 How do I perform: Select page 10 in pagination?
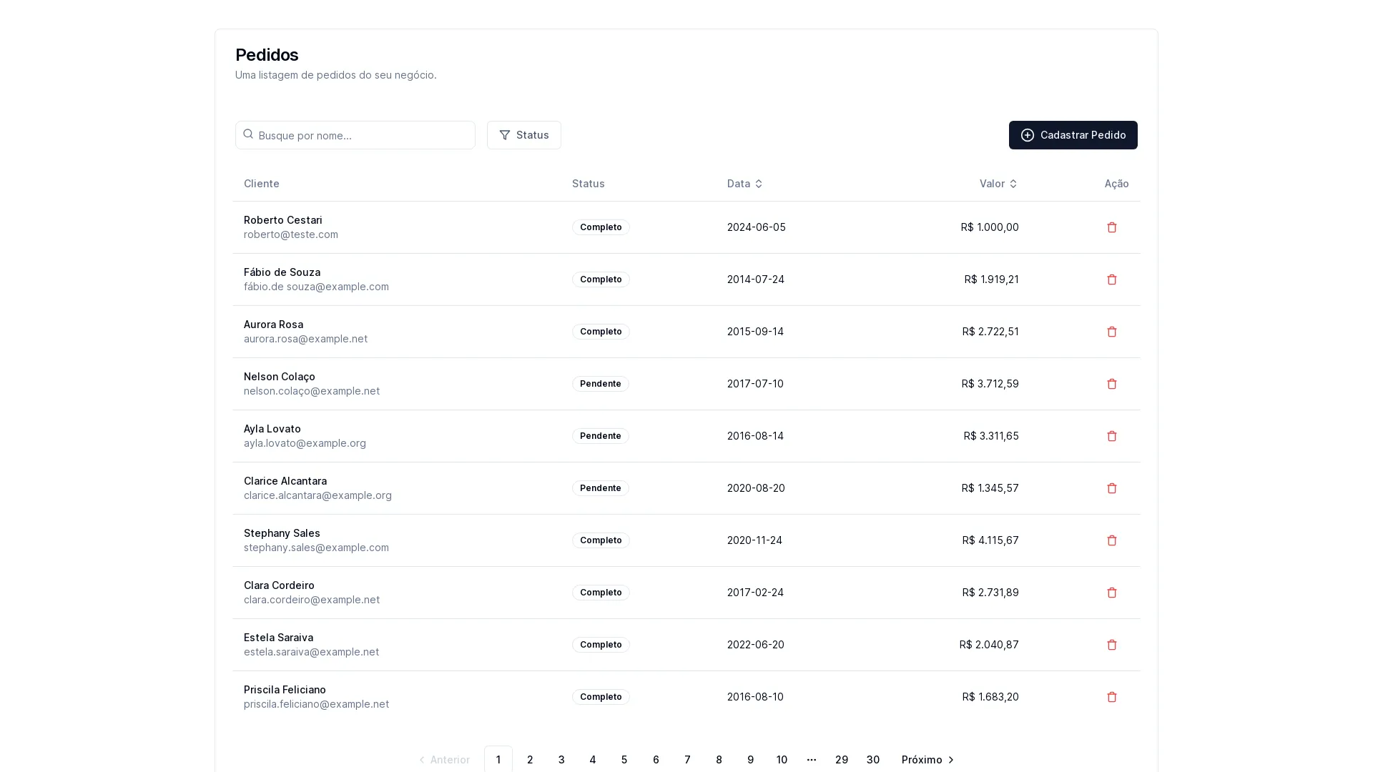tap(782, 759)
